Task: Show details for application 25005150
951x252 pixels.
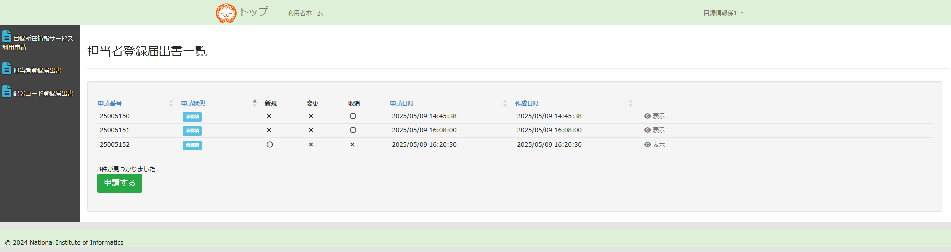Action: tap(654, 116)
